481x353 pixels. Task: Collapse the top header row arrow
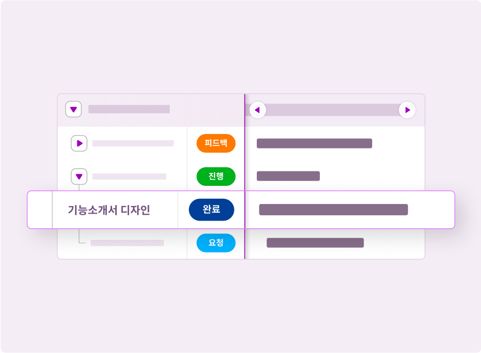click(x=74, y=109)
